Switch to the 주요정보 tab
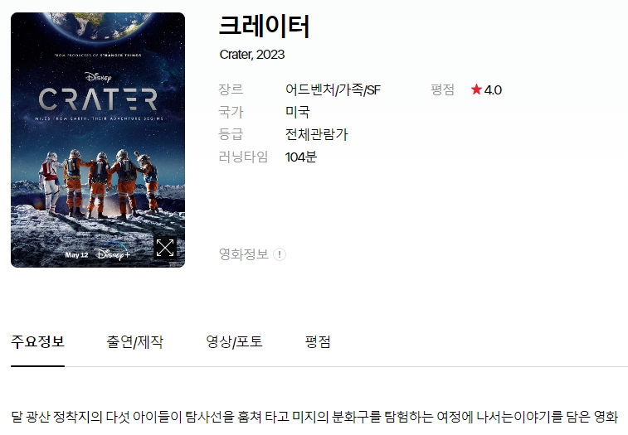The height and width of the screenshot is (435, 628). point(37,341)
